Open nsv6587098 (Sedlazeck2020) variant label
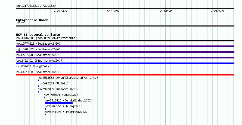 point(38,55)
